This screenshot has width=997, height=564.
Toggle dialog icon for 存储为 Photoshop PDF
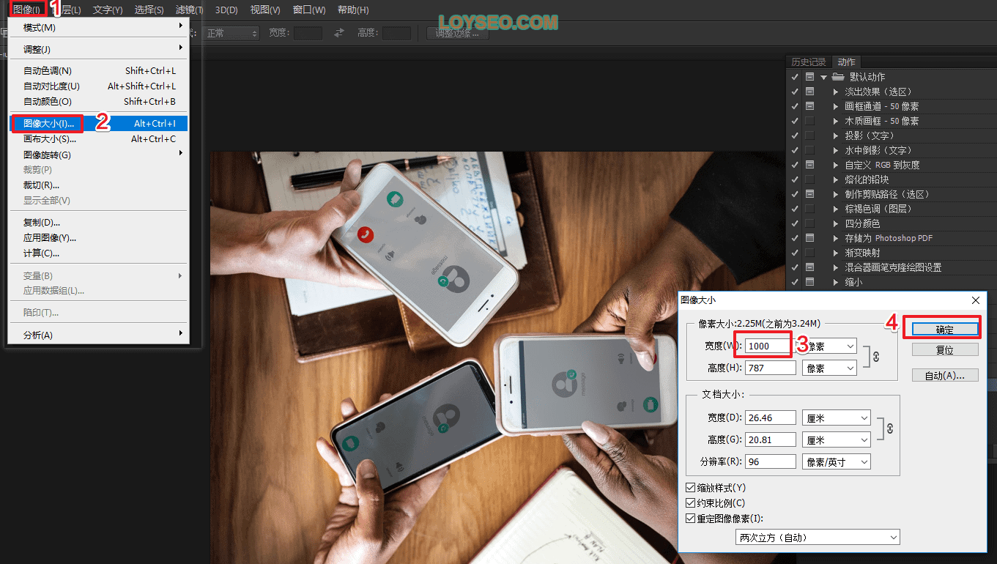click(x=809, y=238)
